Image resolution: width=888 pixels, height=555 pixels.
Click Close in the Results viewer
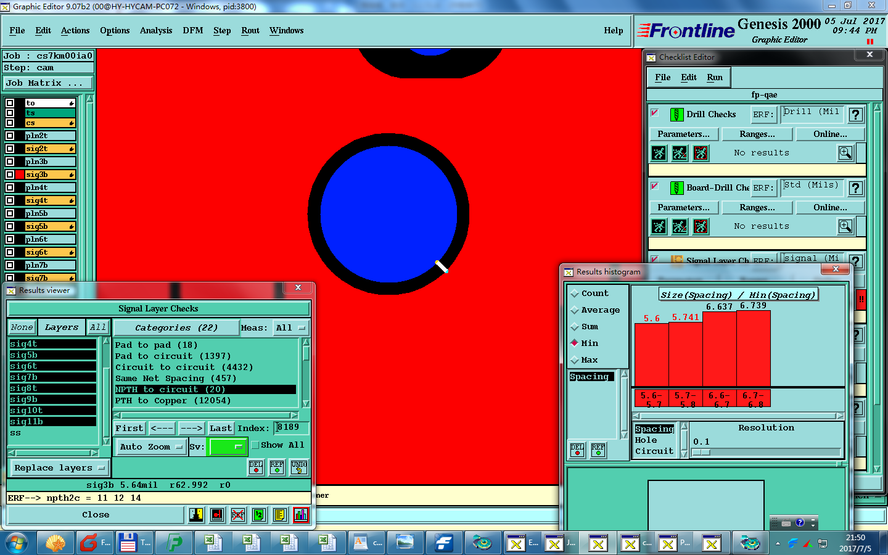[x=96, y=515]
